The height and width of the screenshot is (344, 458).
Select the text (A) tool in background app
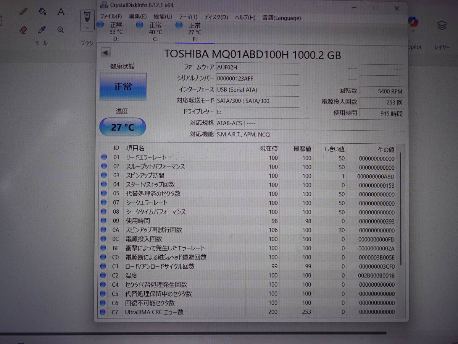pos(61,11)
